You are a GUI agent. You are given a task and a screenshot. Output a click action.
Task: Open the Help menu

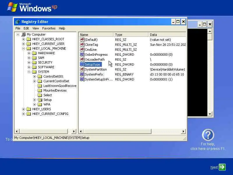coord(62,28)
